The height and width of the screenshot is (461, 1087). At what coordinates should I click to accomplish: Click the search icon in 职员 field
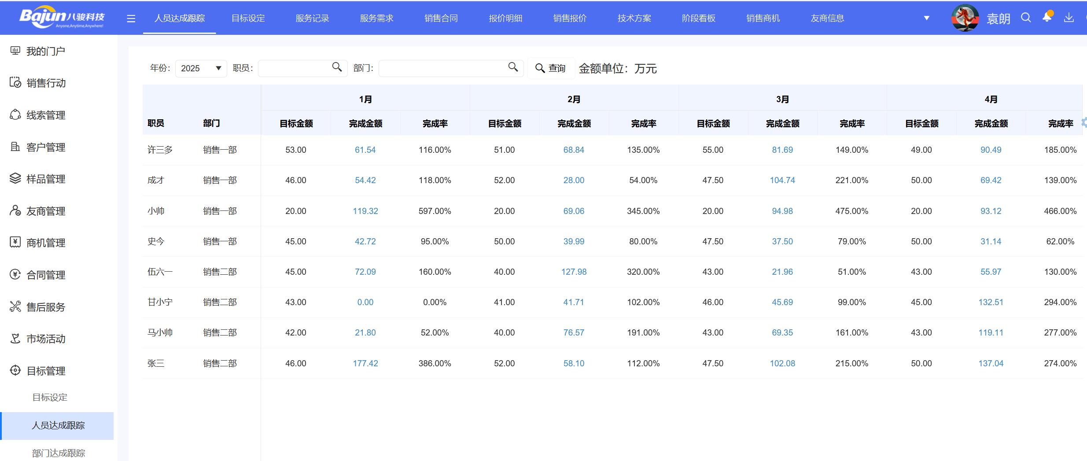pos(337,67)
